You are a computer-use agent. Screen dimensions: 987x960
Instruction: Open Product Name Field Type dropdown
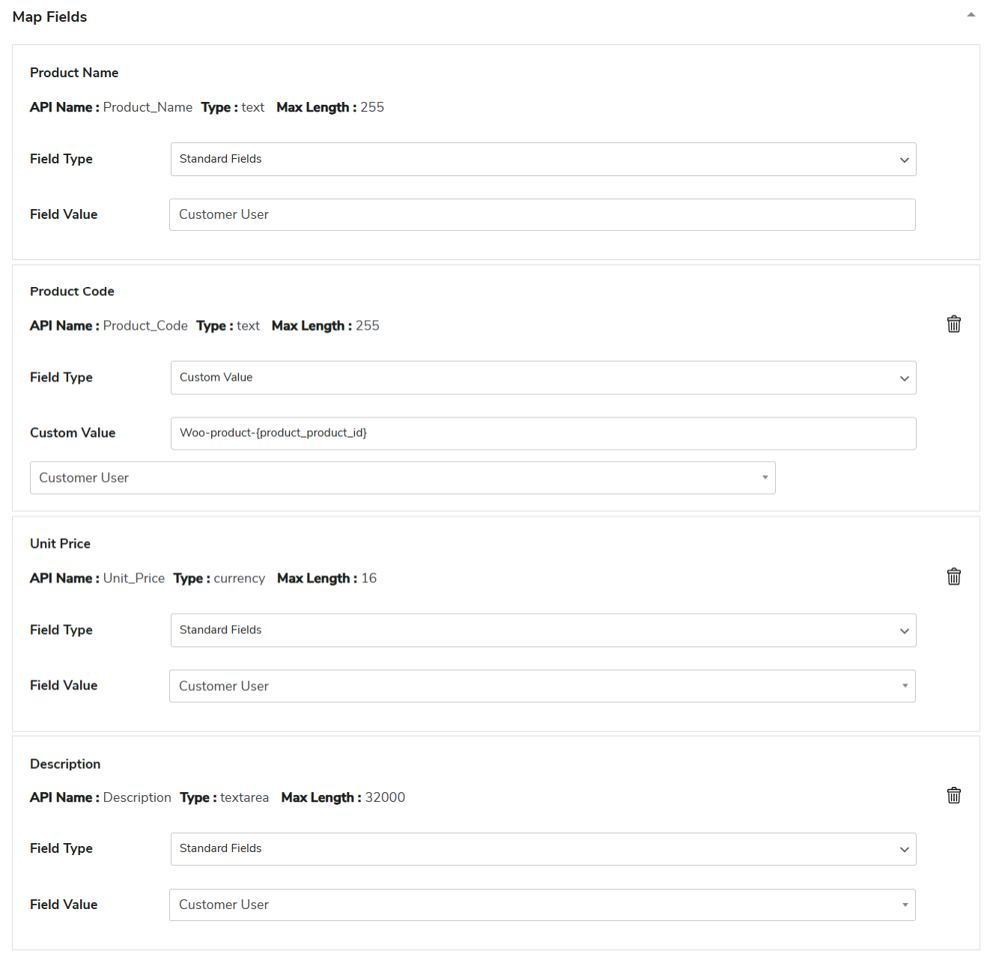point(543,160)
